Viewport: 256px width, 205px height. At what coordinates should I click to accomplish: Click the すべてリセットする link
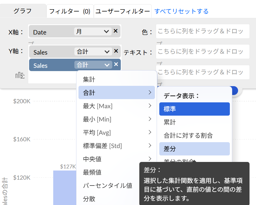tap(181, 12)
